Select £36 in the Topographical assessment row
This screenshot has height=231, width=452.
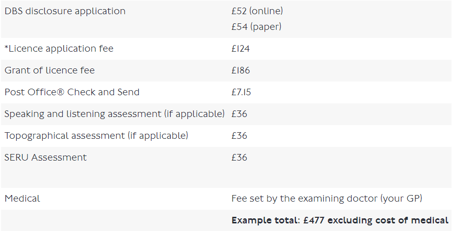pos(239,136)
